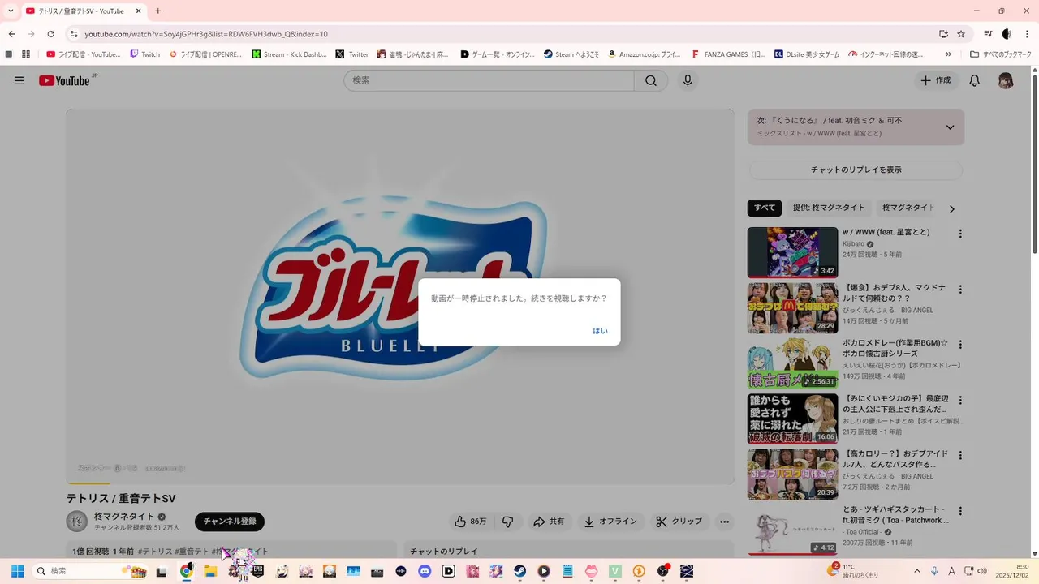The width and height of the screenshot is (1039, 584).
Task: Open more actions ellipsis under the video
Action: coord(725,522)
